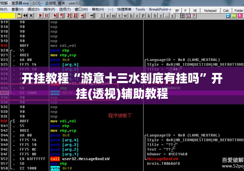Click the green up-down arrows icon
The width and height of the screenshot is (244, 171).
(234, 16)
